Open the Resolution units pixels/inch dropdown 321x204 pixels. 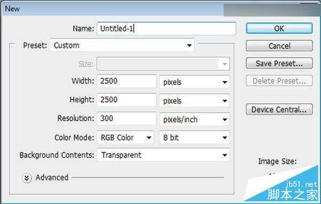click(x=195, y=120)
